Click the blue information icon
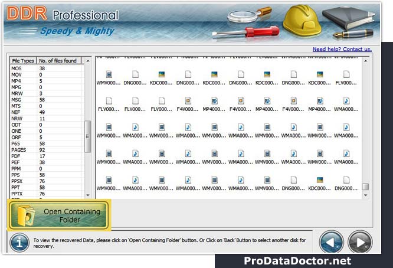 coord(19,243)
